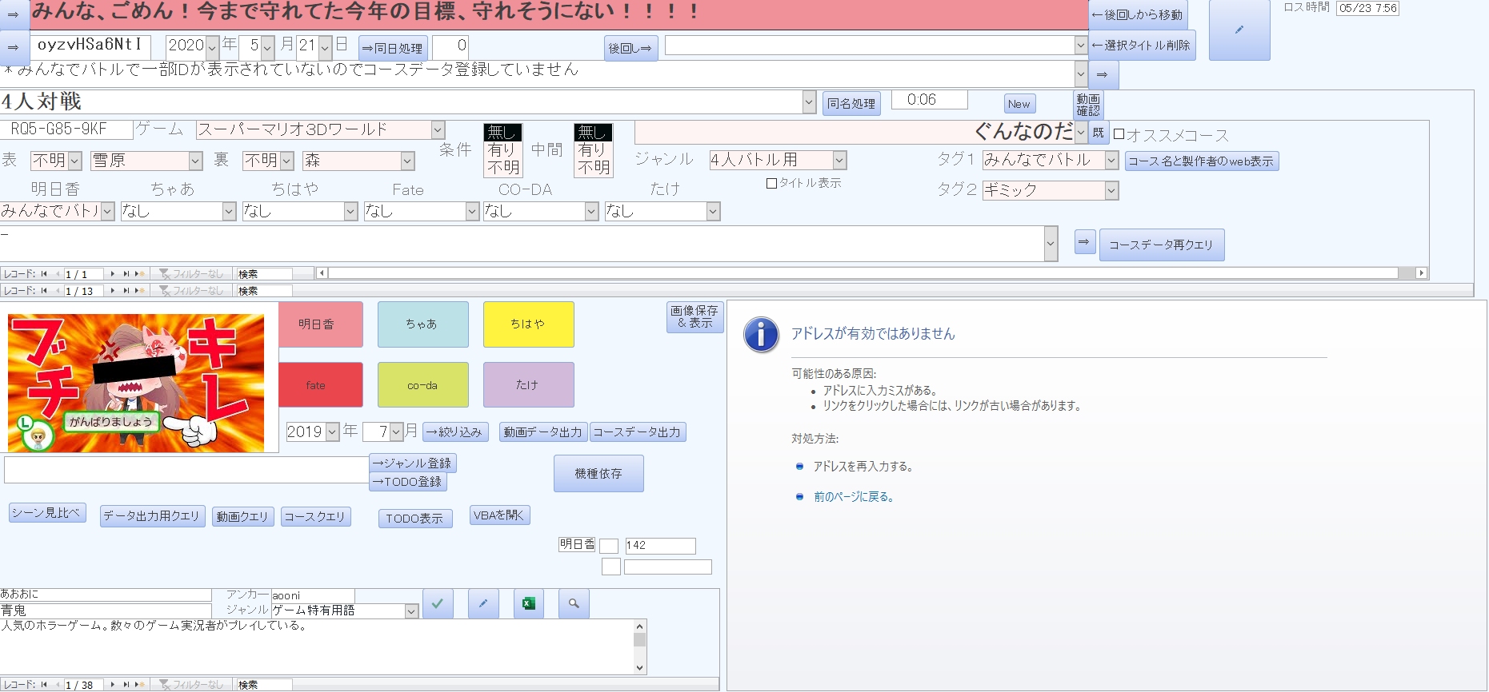Click the yellow ちはや button
Screen dimensions: 1489x692
pyautogui.click(x=528, y=324)
